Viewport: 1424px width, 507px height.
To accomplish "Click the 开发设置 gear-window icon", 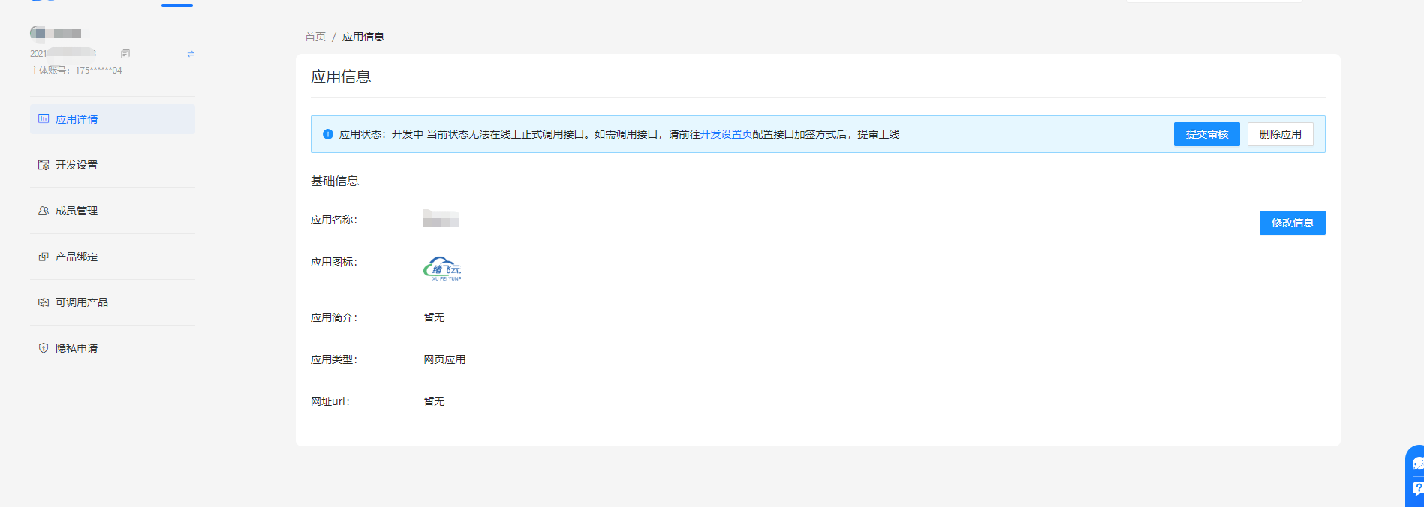I will pyautogui.click(x=44, y=165).
